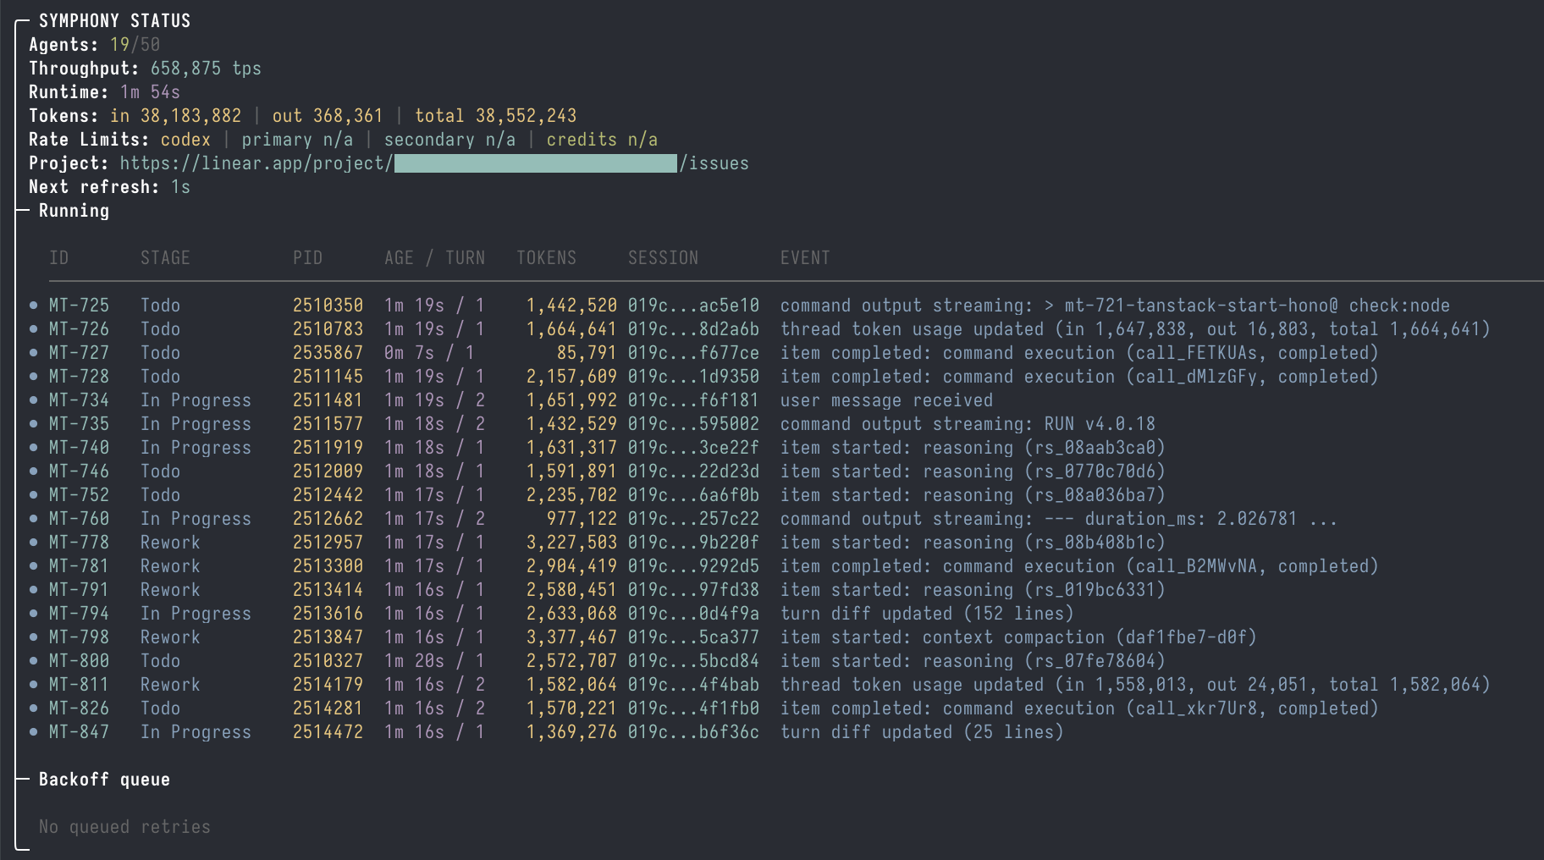The width and height of the screenshot is (1544, 860).
Task: Click the MT-778 Rework row status dot
Action: point(32,543)
